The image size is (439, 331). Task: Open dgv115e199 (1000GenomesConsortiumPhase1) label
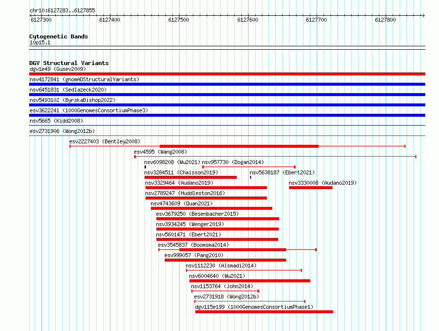[254, 307]
